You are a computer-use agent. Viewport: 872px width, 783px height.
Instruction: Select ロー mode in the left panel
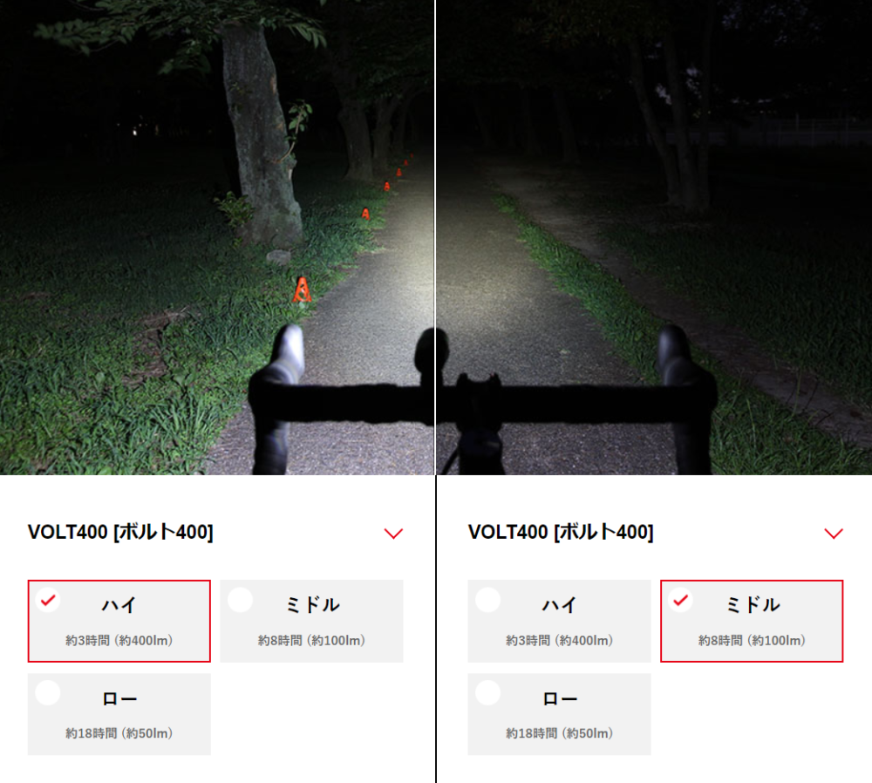point(119,714)
